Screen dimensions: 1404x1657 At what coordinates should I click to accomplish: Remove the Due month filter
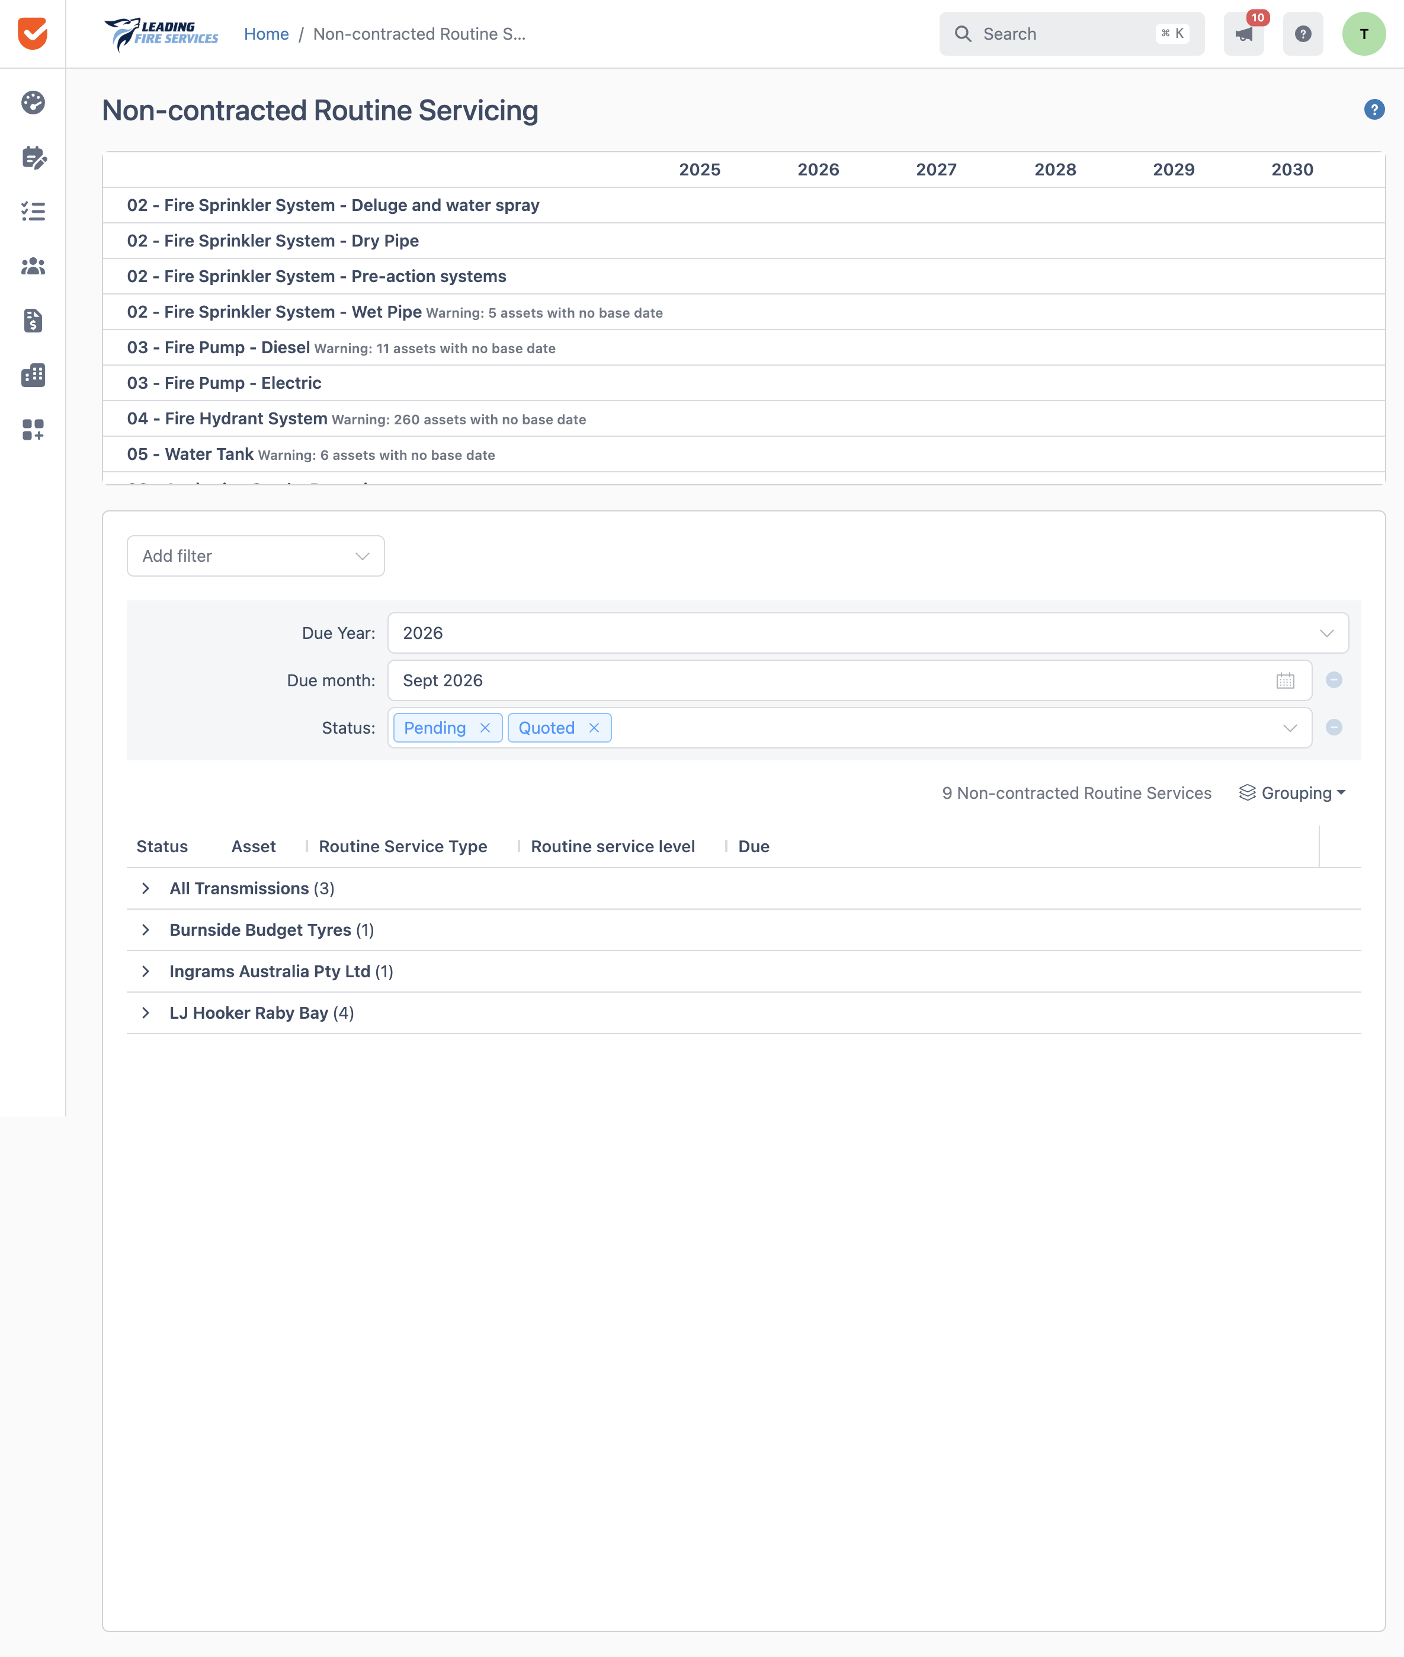coord(1334,680)
